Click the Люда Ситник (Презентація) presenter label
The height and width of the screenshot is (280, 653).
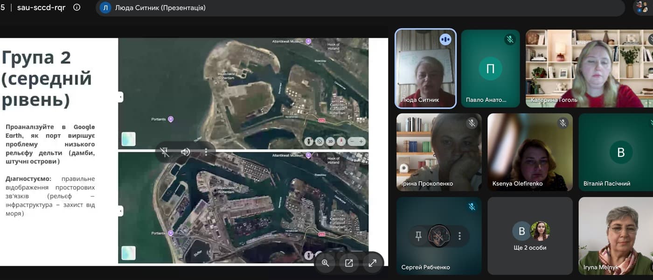(x=160, y=7)
